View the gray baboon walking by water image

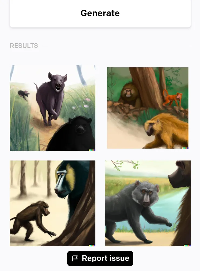(148, 203)
